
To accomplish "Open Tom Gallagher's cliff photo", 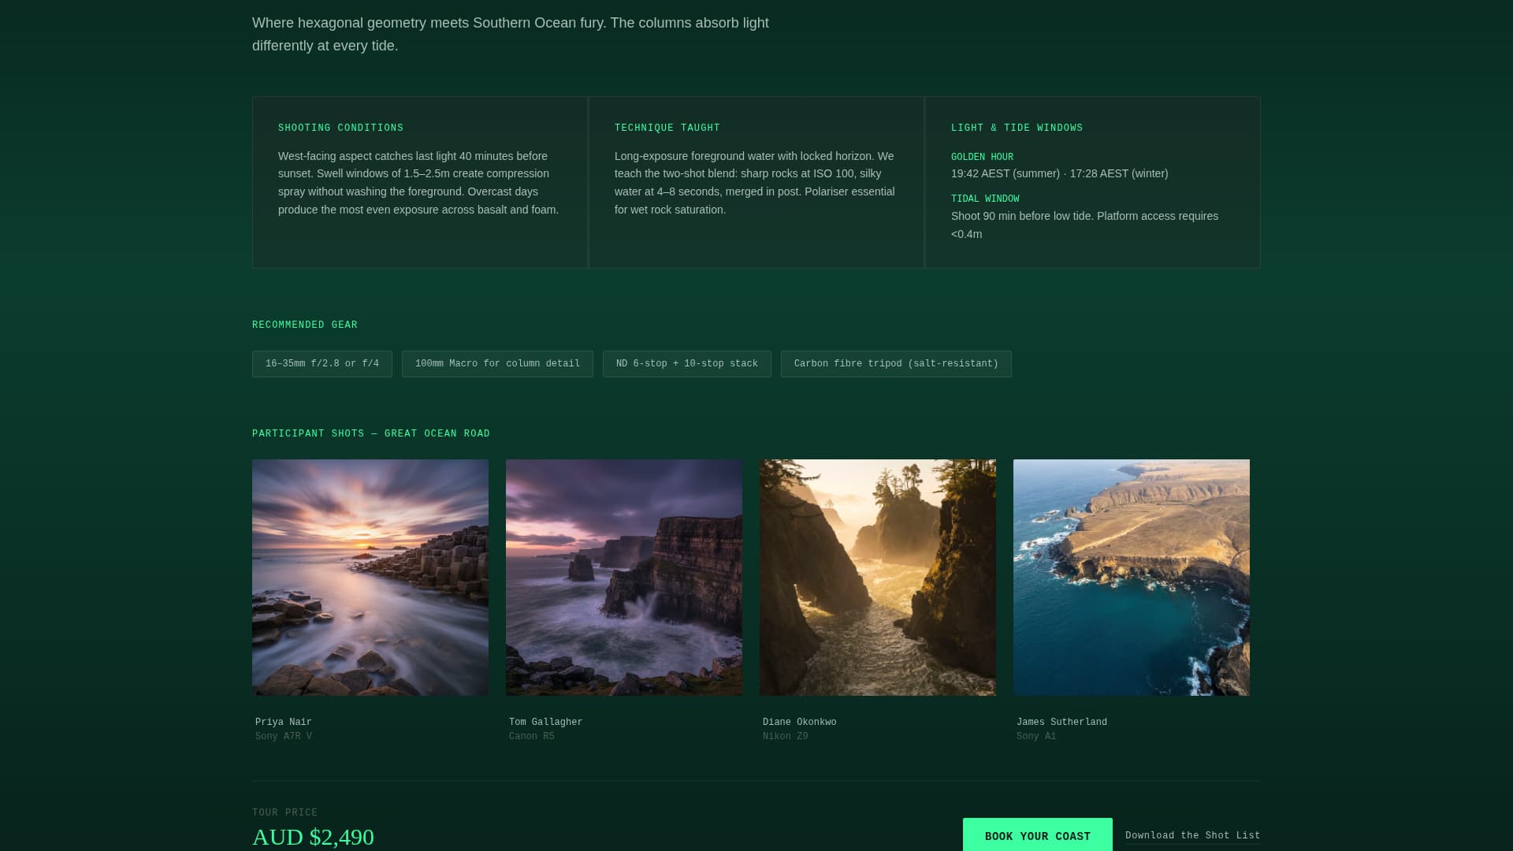I will tap(623, 578).
